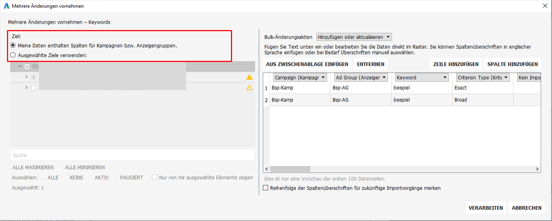Image resolution: width=552 pixels, height=221 pixels.
Task: Click the warning triangle on the second tree row
Action: [249, 88]
